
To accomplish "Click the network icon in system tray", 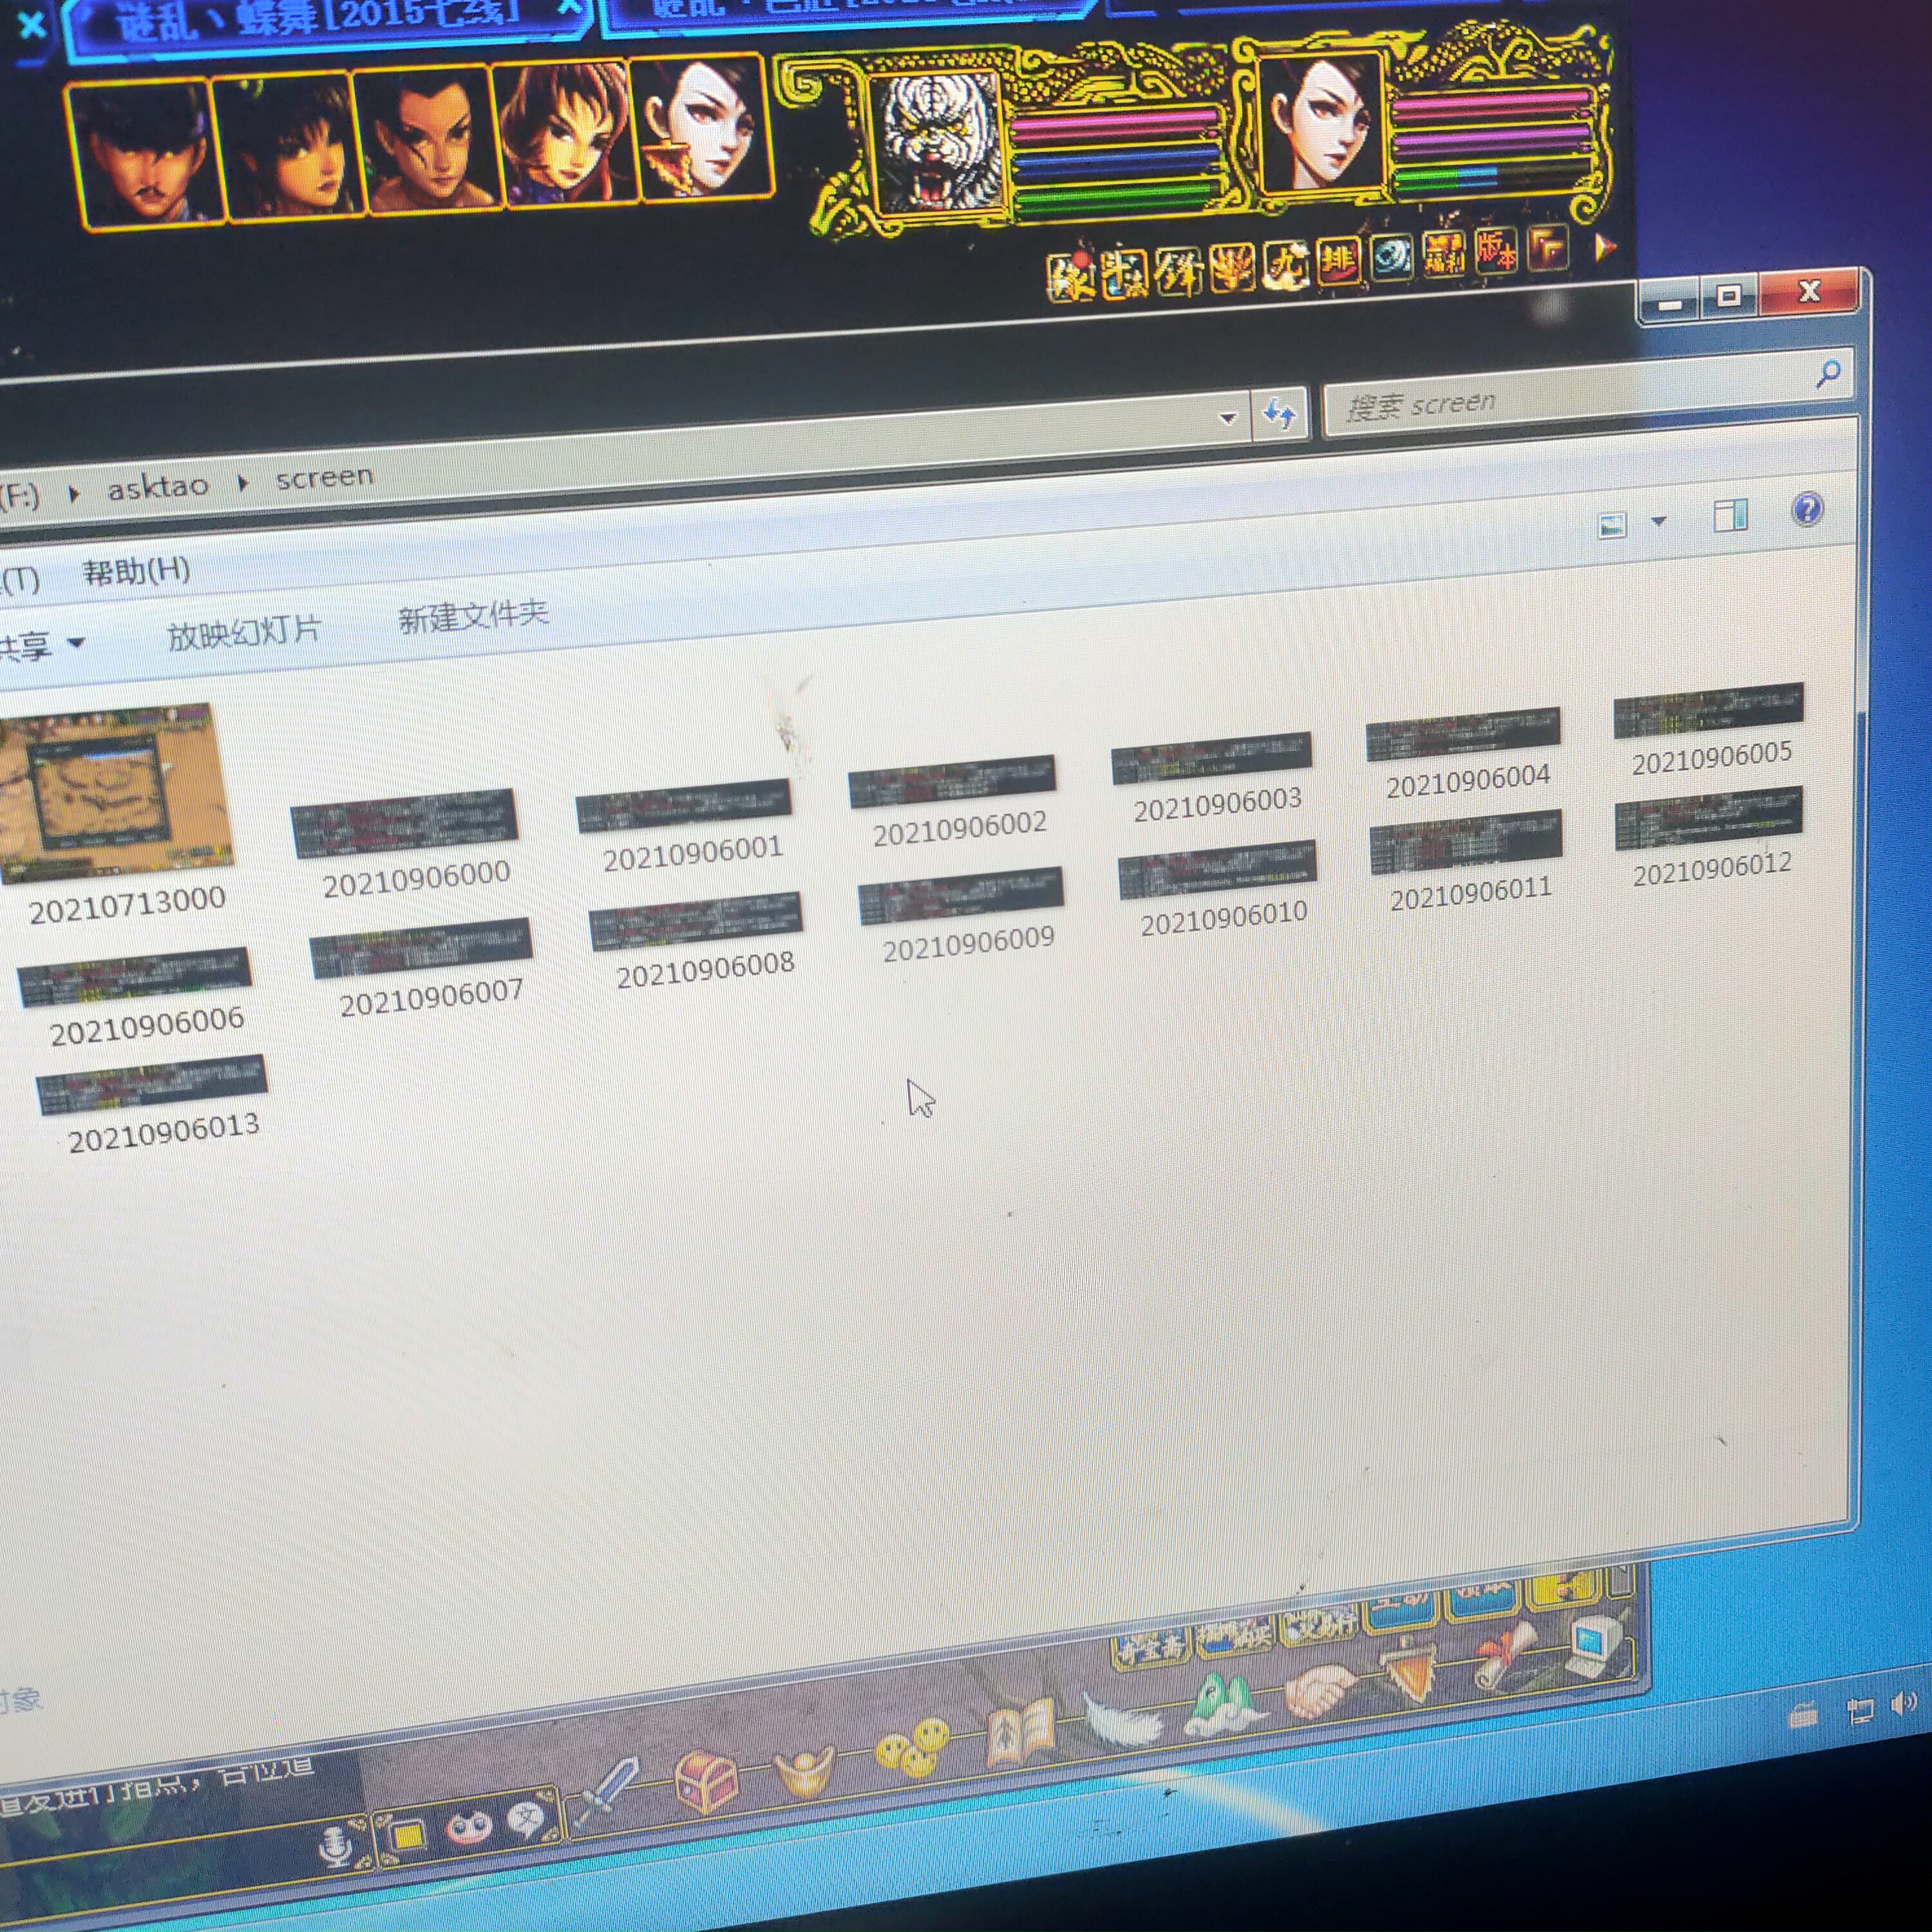I will [x=1860, y=1710].
